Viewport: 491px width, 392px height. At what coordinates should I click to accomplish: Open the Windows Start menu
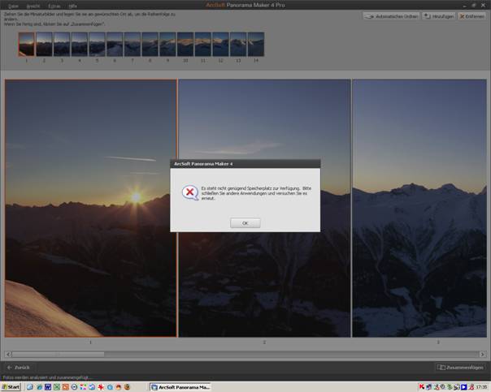[11, 387]
